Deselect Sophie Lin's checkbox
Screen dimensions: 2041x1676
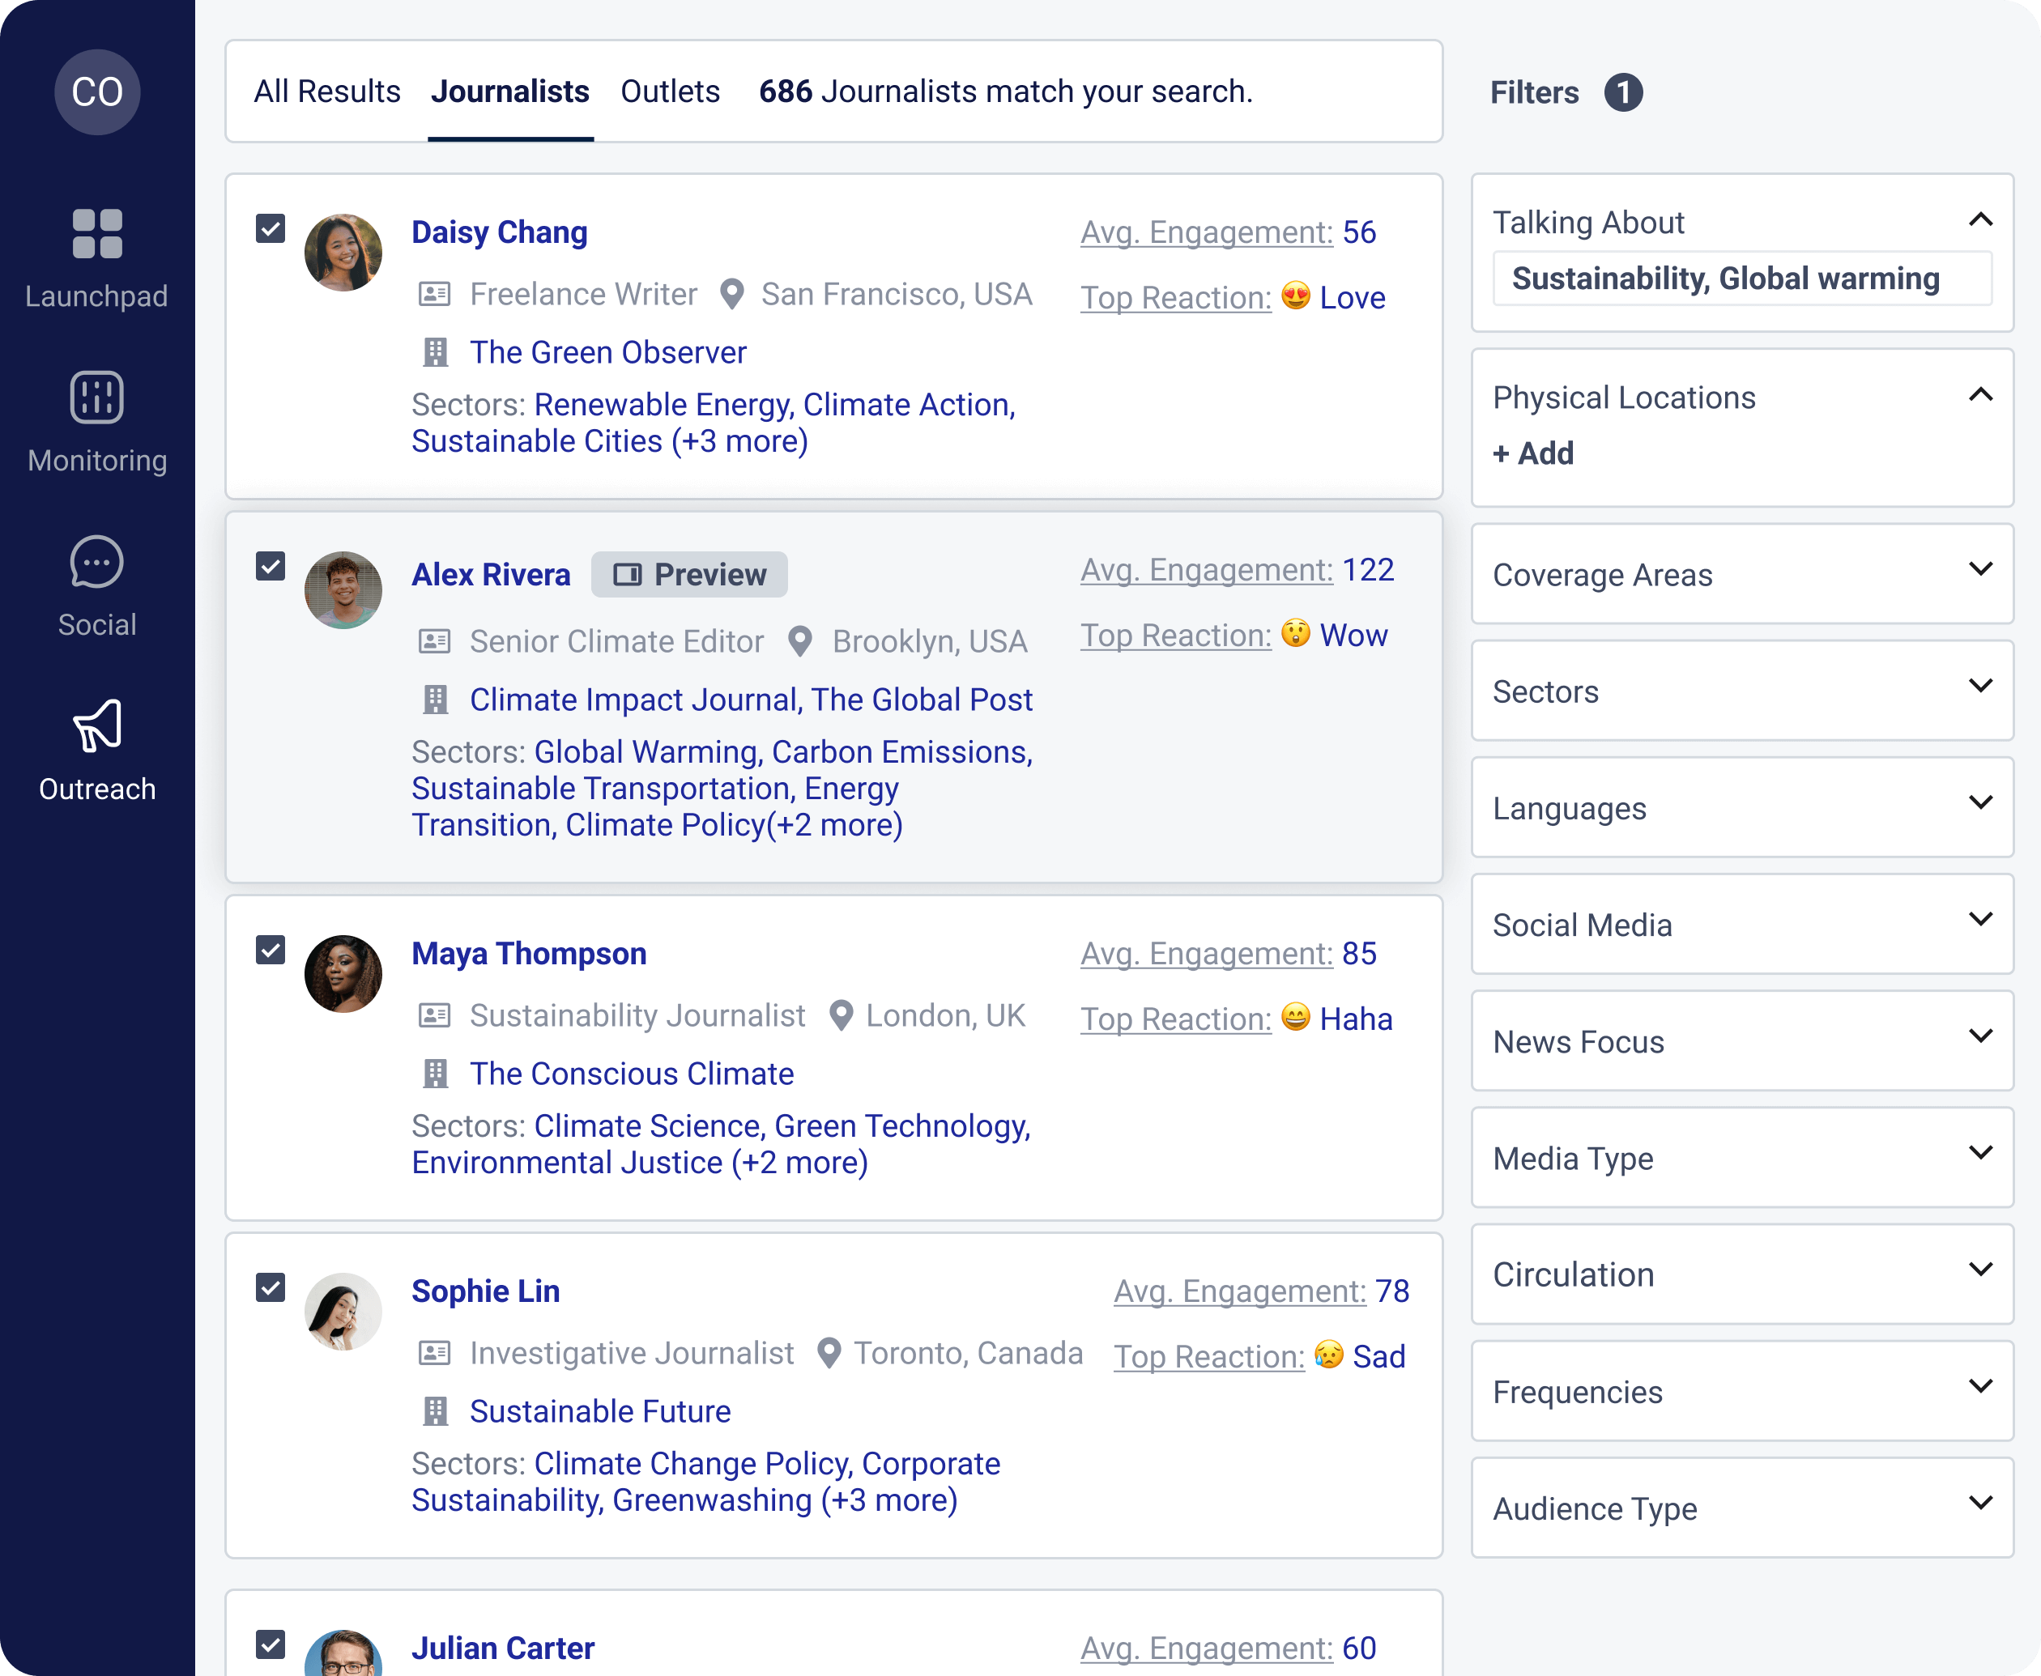coord(271,1288)
